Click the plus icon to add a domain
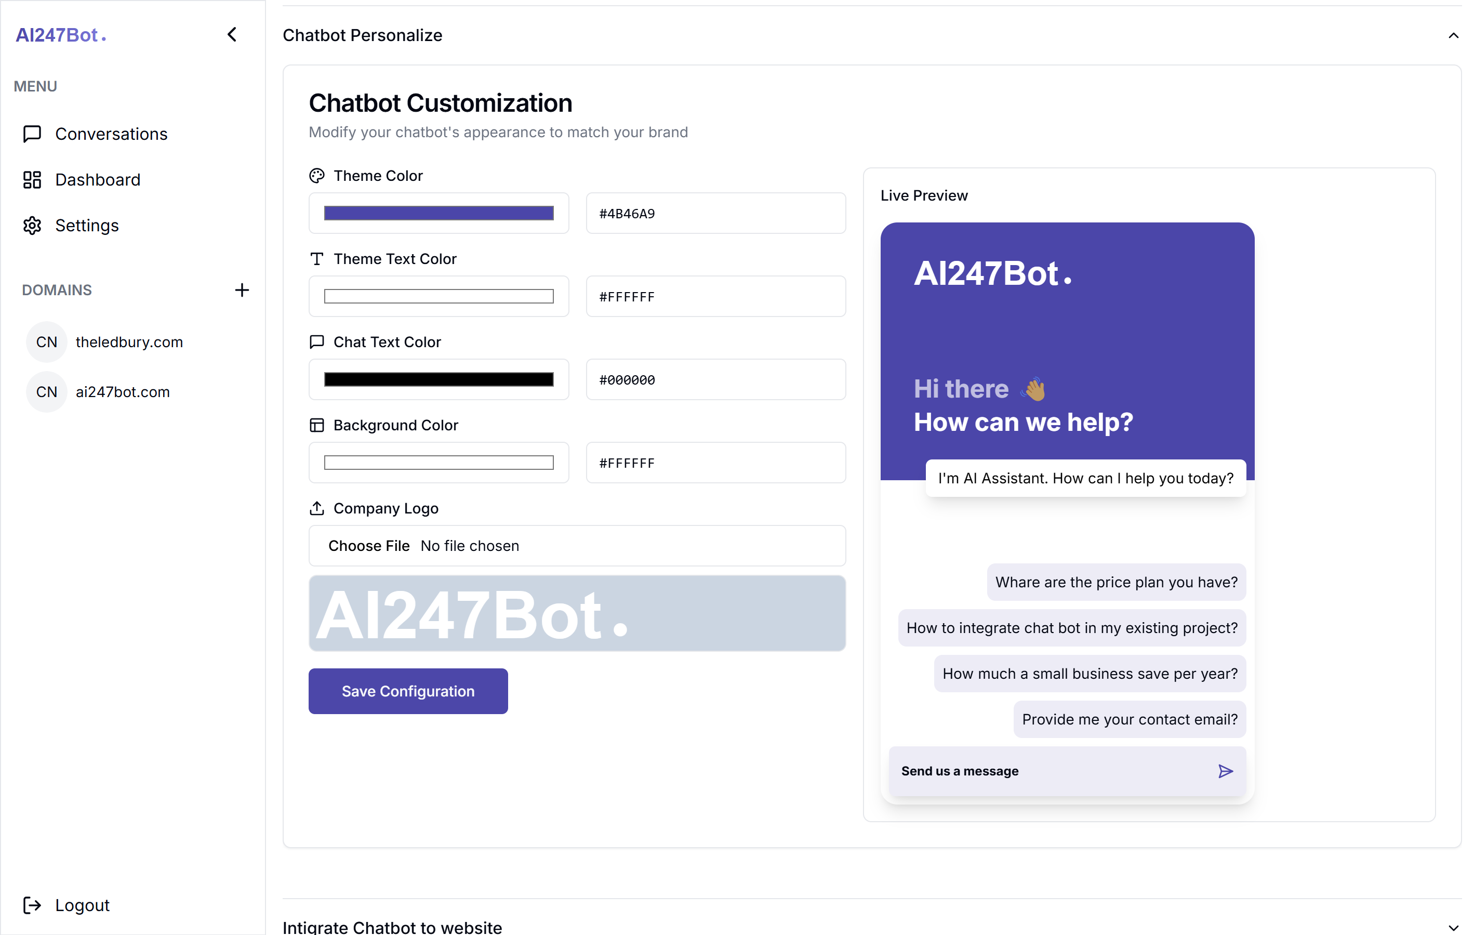The height and width of the screenshot is (935, 1474). pyautogui.click(x=242, y=290)
